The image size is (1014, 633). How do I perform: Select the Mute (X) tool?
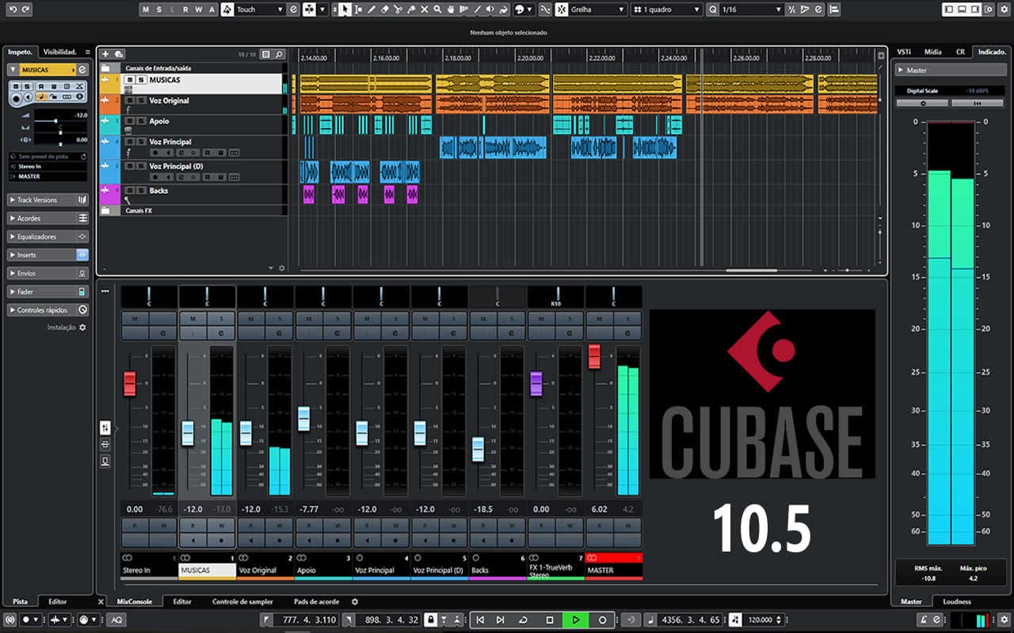click(x=425, y=9)
